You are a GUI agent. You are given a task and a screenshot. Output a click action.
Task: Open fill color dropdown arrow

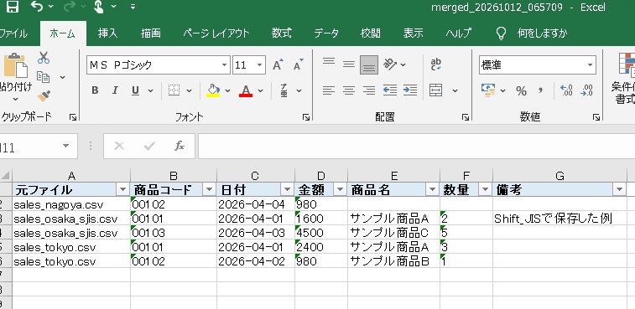(x=228, y=91)
